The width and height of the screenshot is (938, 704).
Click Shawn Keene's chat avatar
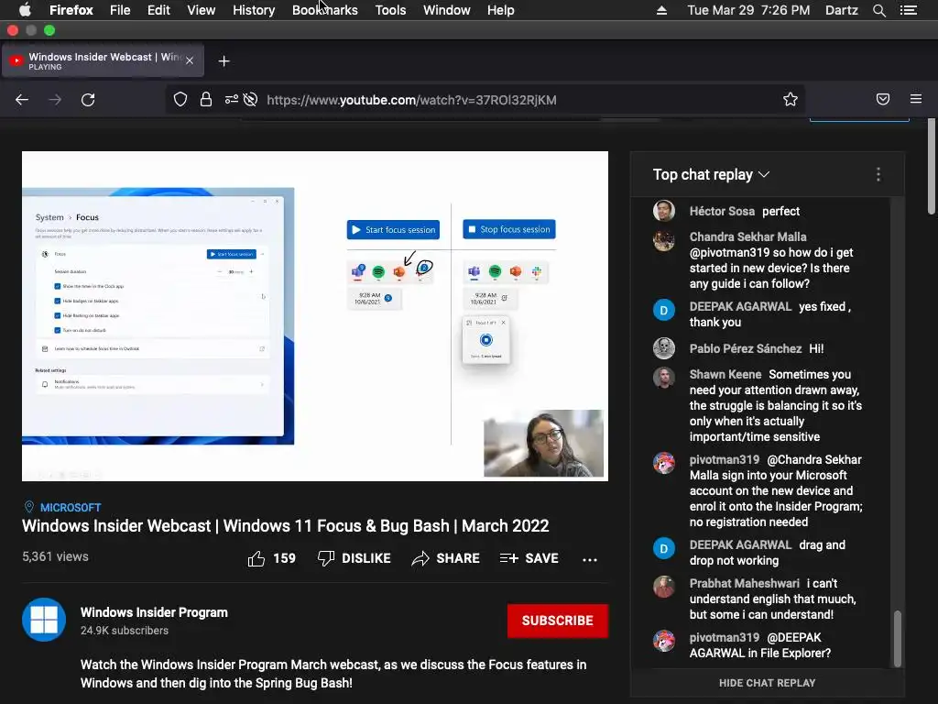[663, 377]
